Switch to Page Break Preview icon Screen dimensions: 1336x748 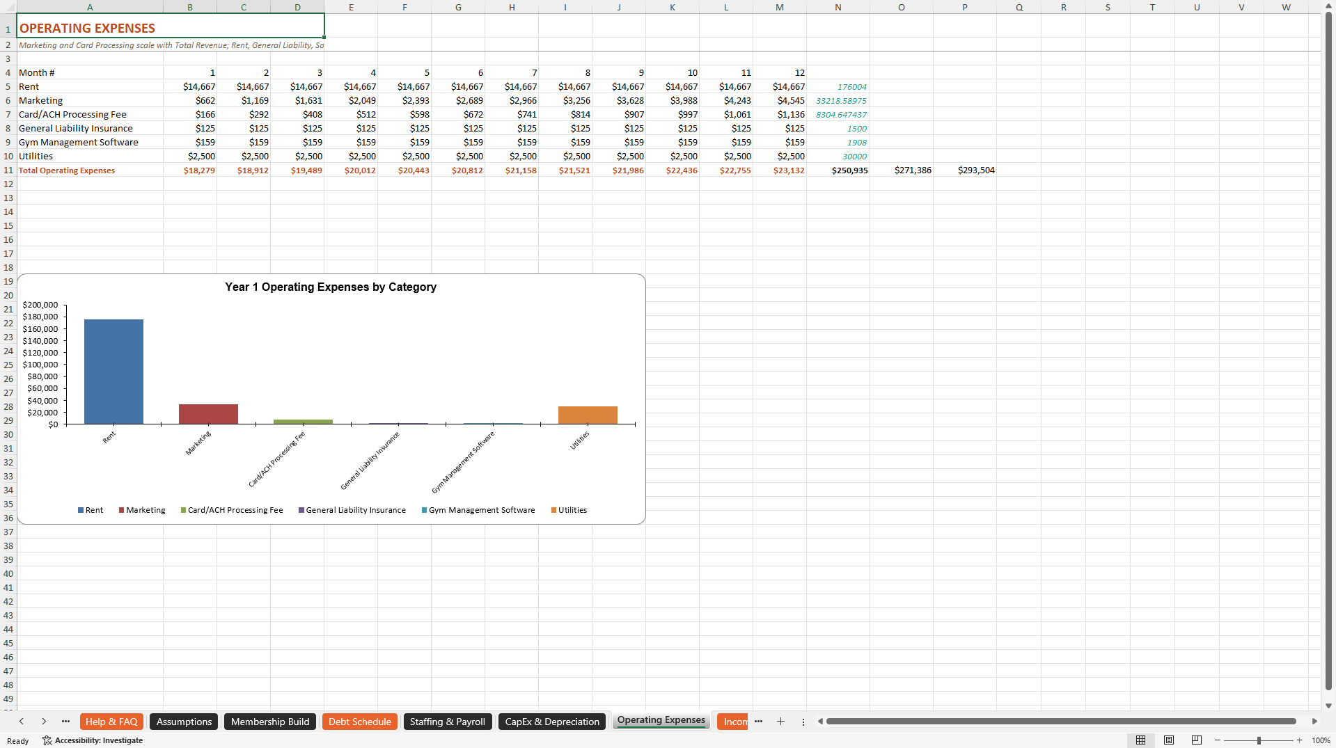pyautogui.click(x=1197, y=740)
